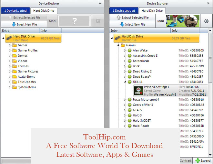213x164 pixels.
Task: Click the Videos folder icon
Action: click(15, 61)
